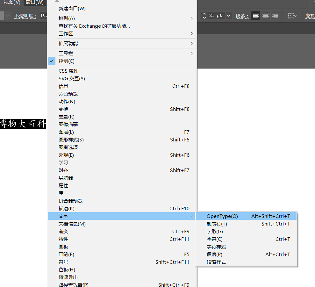
Task: Click the font size field showing 21 pt
Action: point(217,16)
